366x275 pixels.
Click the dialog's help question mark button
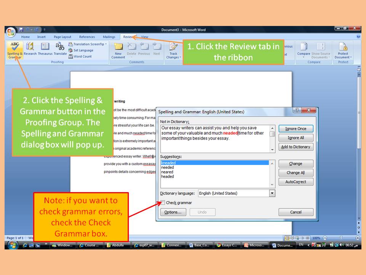(x=297, y=110)
